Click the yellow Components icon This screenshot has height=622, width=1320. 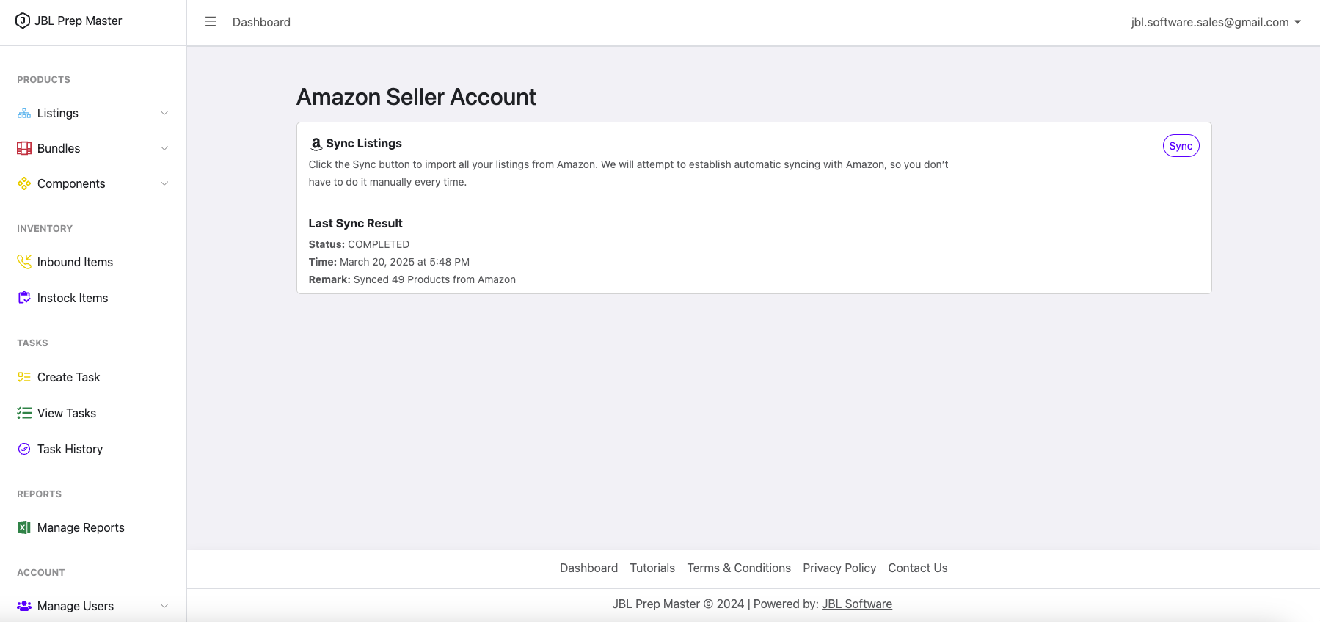24,183
